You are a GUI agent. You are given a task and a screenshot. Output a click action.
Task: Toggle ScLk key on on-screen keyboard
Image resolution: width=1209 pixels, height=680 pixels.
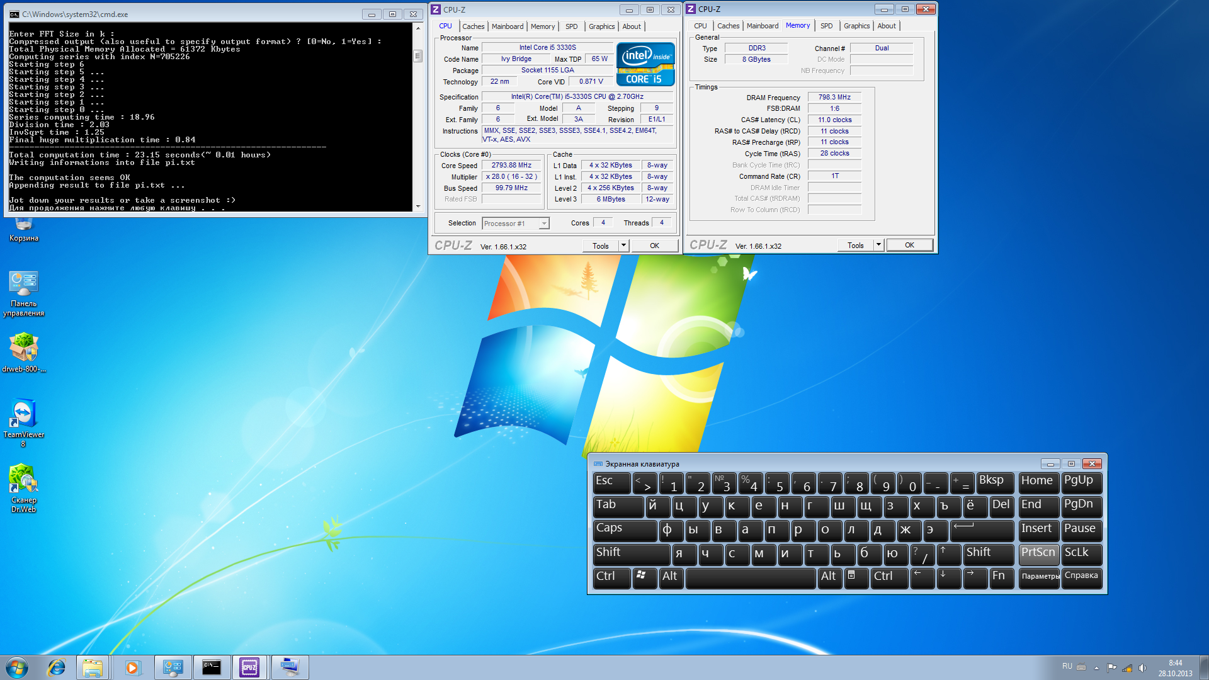coord(1082,553)
